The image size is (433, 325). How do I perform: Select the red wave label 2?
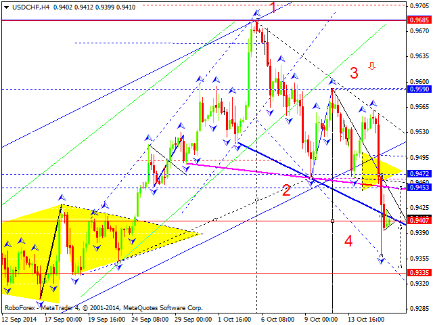pyautogui.click(x=286, y=190)
